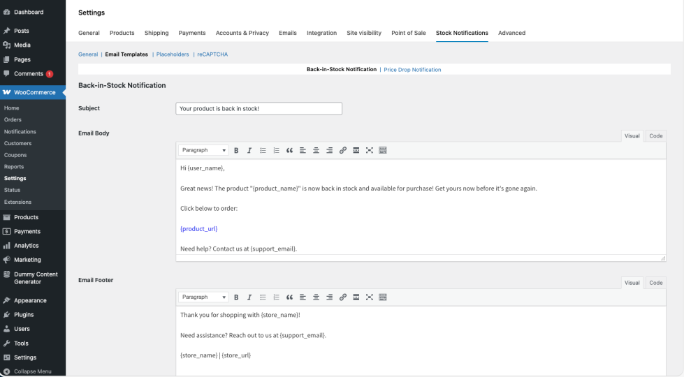This screenshot has width=684, height=377.
Task: Insert bulleted list in Email Body editor
Action: 263,150
